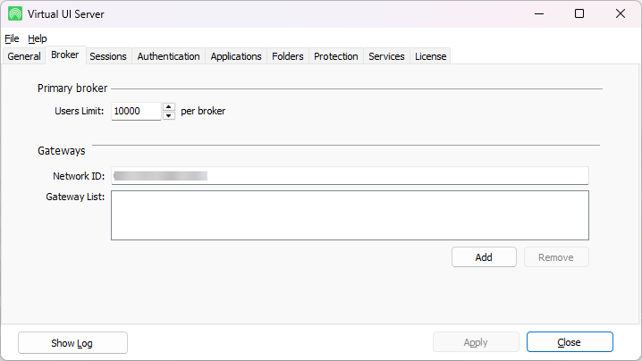This screenshot has width=642, height=361.
Task: Click inside the Gateway List box
Action: point(350,214)
